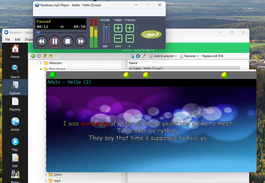Select the Lyrics tree label
265x183 pixels.
coord(58,175)
